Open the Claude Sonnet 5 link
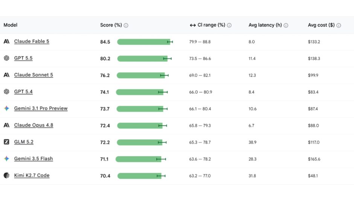The width and height of the screenshot is (354, 199). [x=34, y=75]
